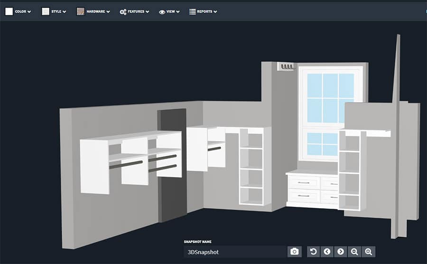Screen dimensions: 427x264
Task: Zoom out with the magnifier minus button
Action: (x=354, y=252)
